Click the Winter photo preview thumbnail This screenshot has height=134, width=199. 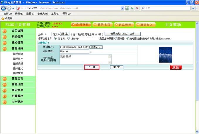165,55
